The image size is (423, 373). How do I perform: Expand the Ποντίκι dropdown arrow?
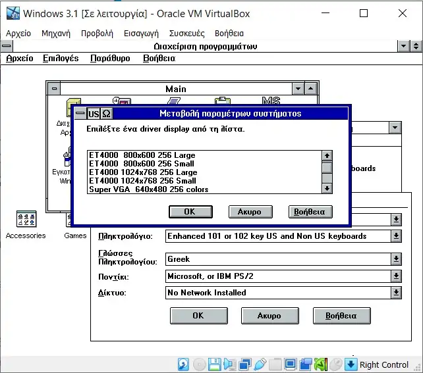coord(396,276)
